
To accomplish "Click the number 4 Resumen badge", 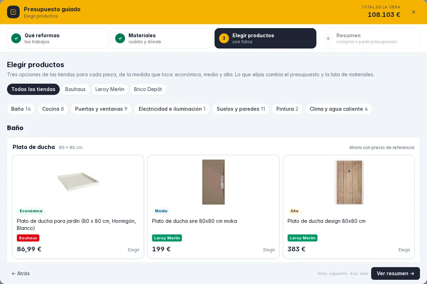I will [x=328, y=38].
